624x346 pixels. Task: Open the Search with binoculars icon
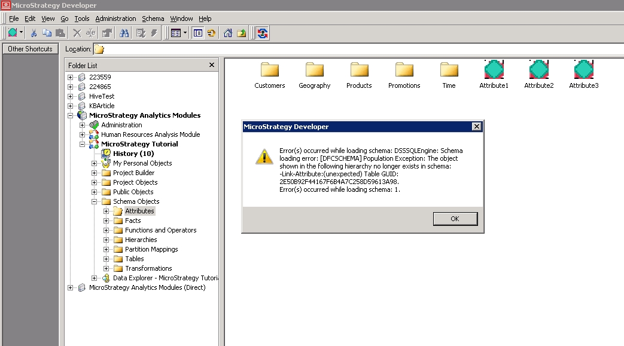click(x=124, y=33)
